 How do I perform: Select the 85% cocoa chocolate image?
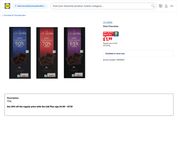(x=75, y=53)
